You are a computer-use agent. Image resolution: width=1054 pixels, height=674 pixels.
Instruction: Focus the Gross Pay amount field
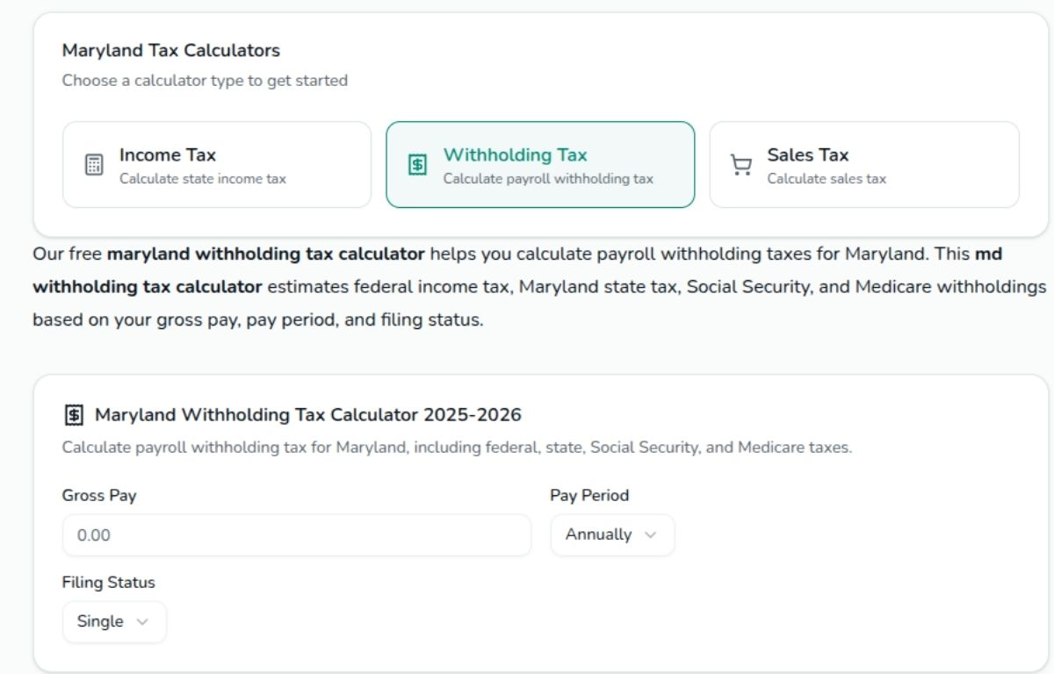click(x=297, y=534)
